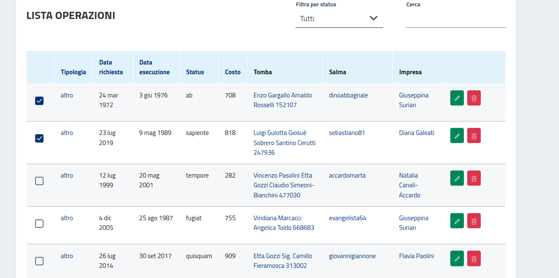Edit the operation with status tempore

click(x=457, y=178)
